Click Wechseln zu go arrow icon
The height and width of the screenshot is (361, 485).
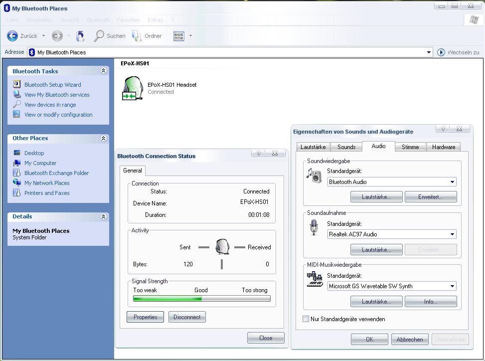[441, 52]
